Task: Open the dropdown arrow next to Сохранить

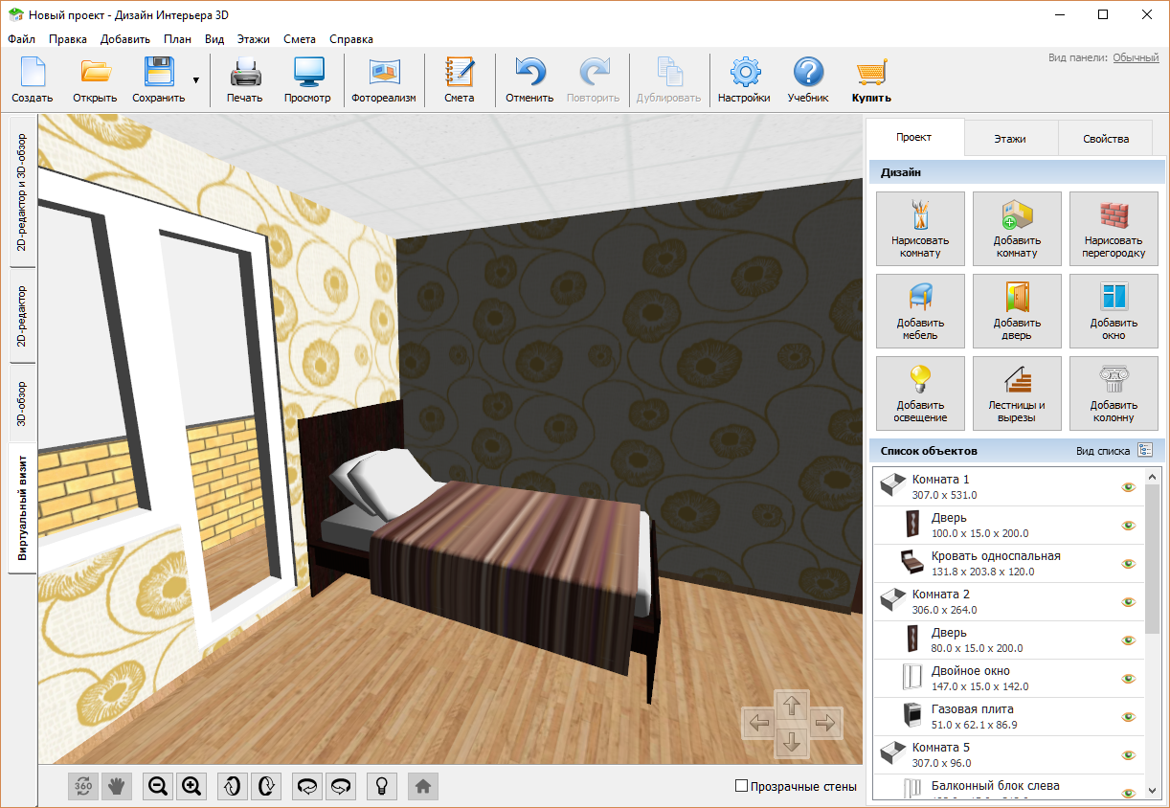Action: [196, 80]
